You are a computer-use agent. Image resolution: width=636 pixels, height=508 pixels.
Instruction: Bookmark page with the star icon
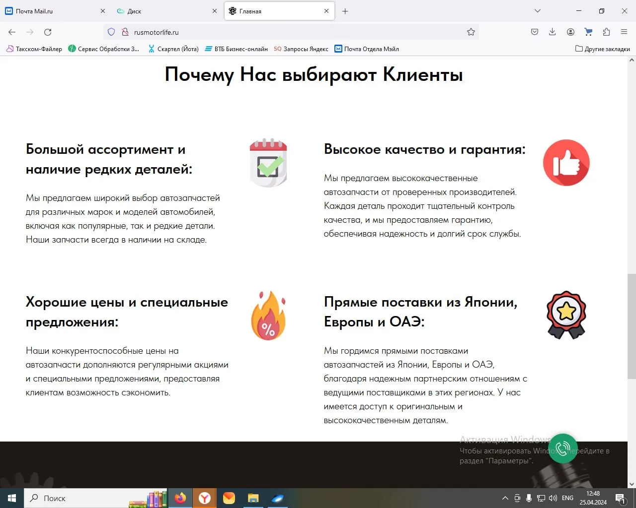(x=471, y=32)
